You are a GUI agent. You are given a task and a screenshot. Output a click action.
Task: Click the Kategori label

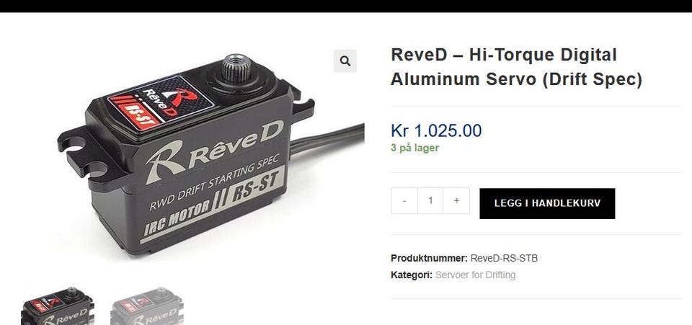point(412,275)
